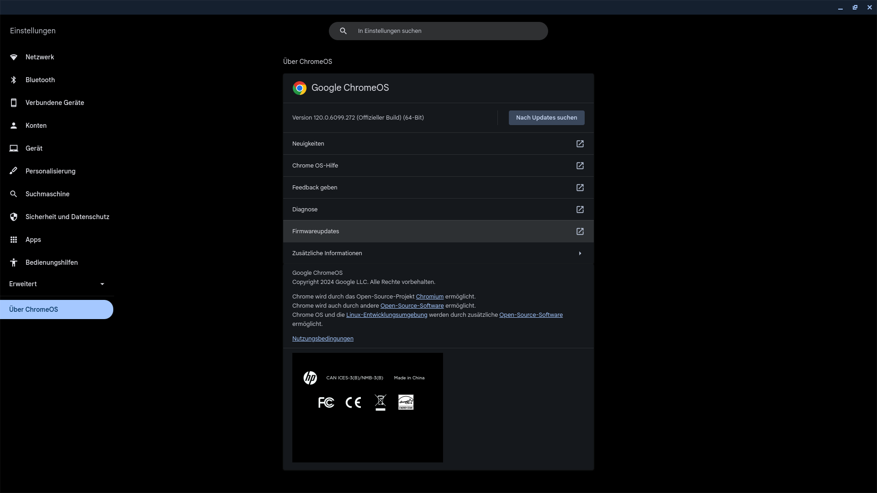The image size is (877, 493).
Task: Open the Linux-Entwicklungsumgebung link
Action: click(386, 315)
